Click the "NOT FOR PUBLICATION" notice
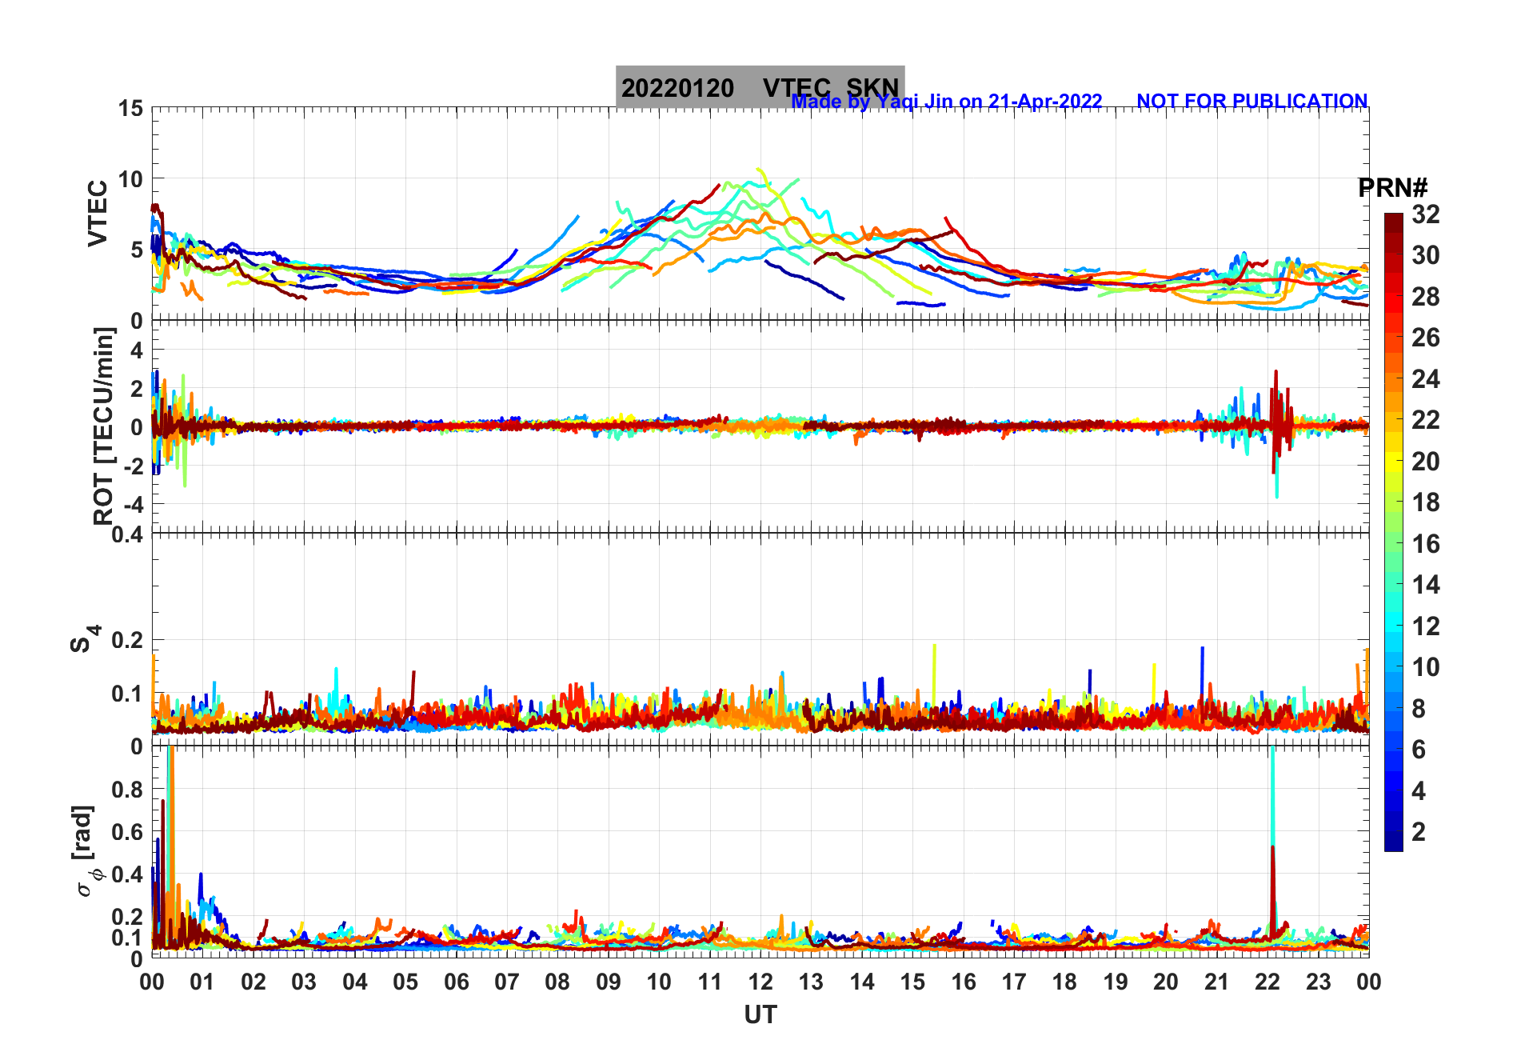The image size is (1521, 1064). coord(1252,102)
